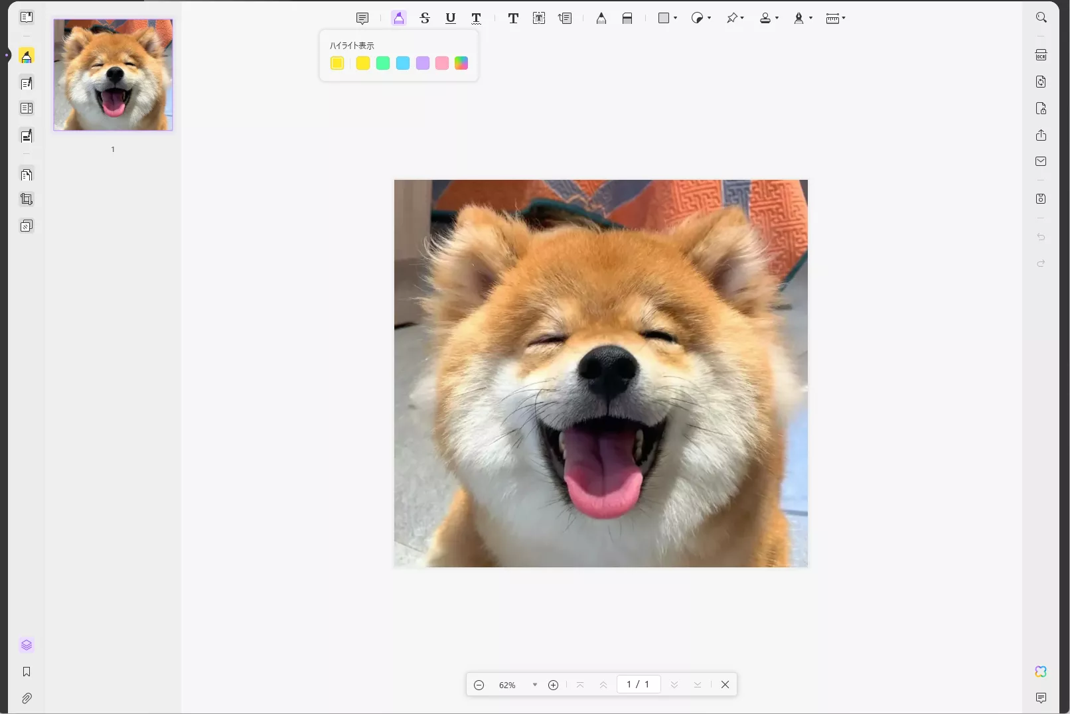
Task: Expand the rectangle shape dropdown
Action: pos(675,18)
